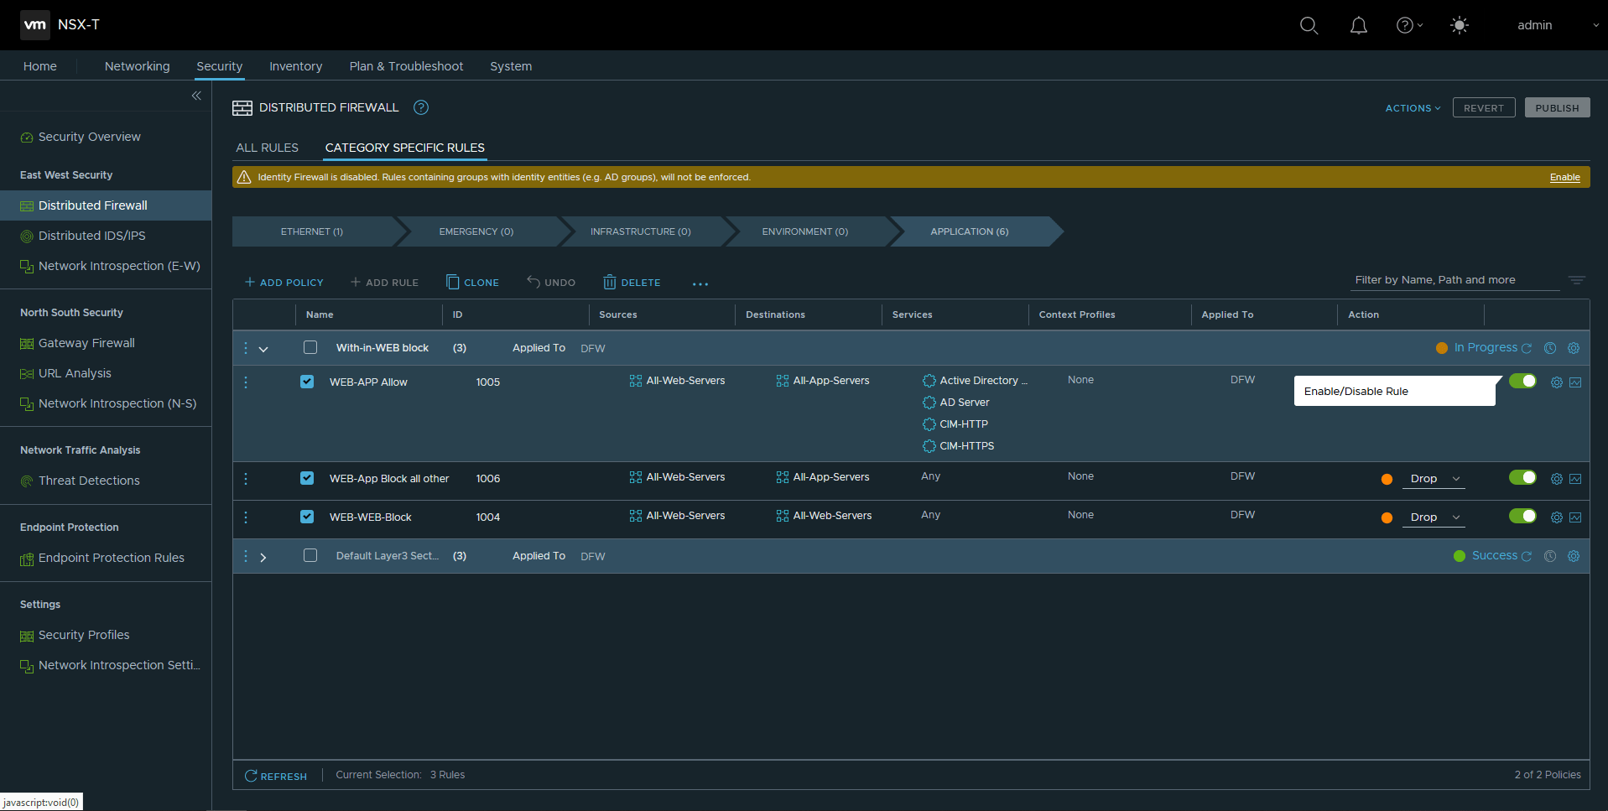Show statistics graph for WEB-App Block all other

1575,479
